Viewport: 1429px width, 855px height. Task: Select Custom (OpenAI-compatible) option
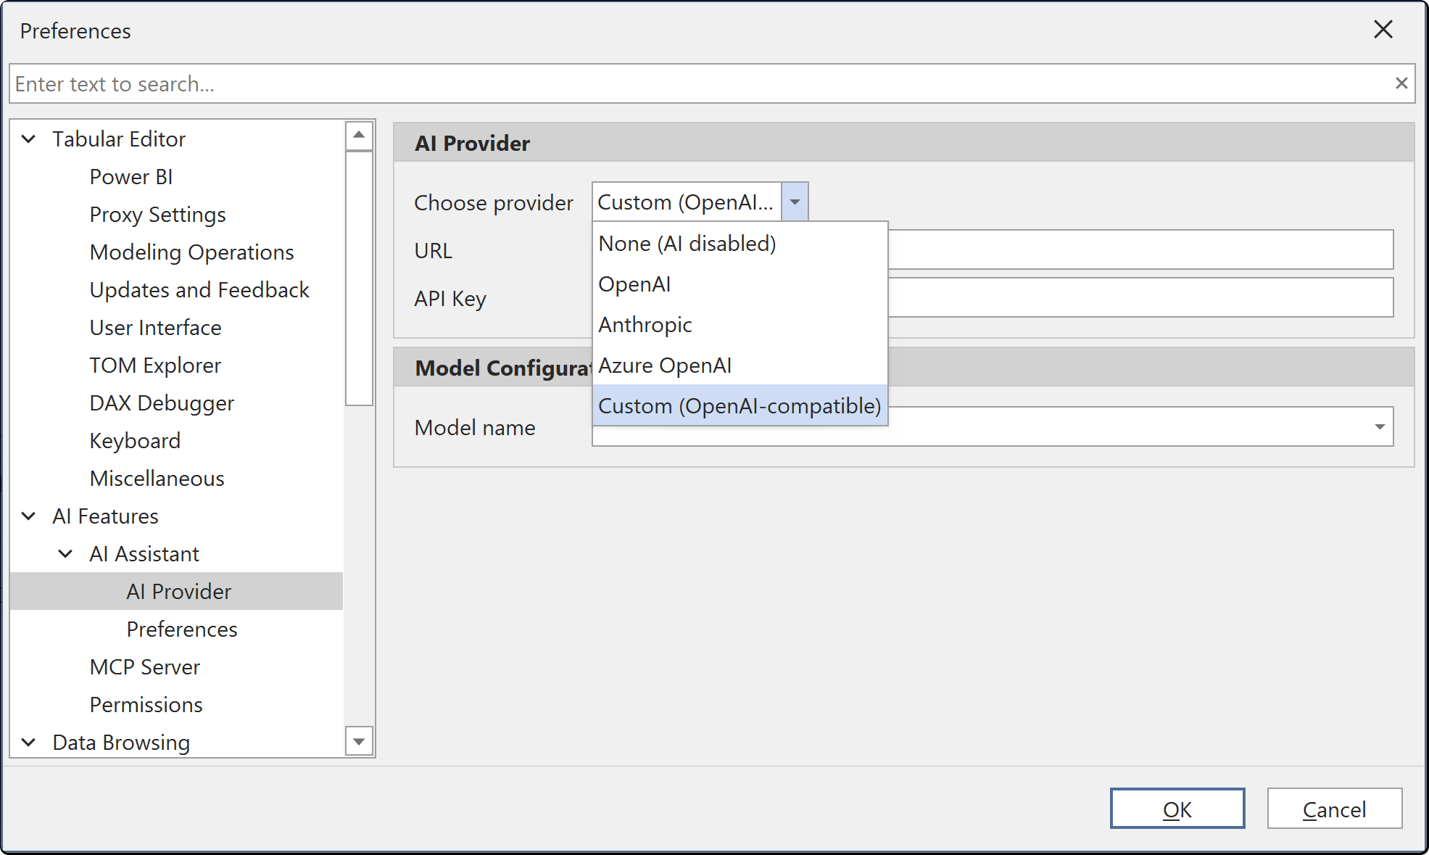(740, 405)
